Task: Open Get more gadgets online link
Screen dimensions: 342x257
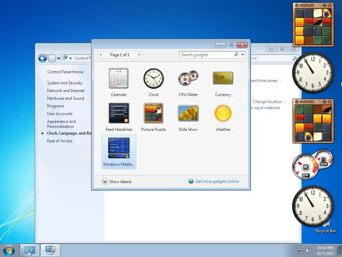Action: (217, 181)
